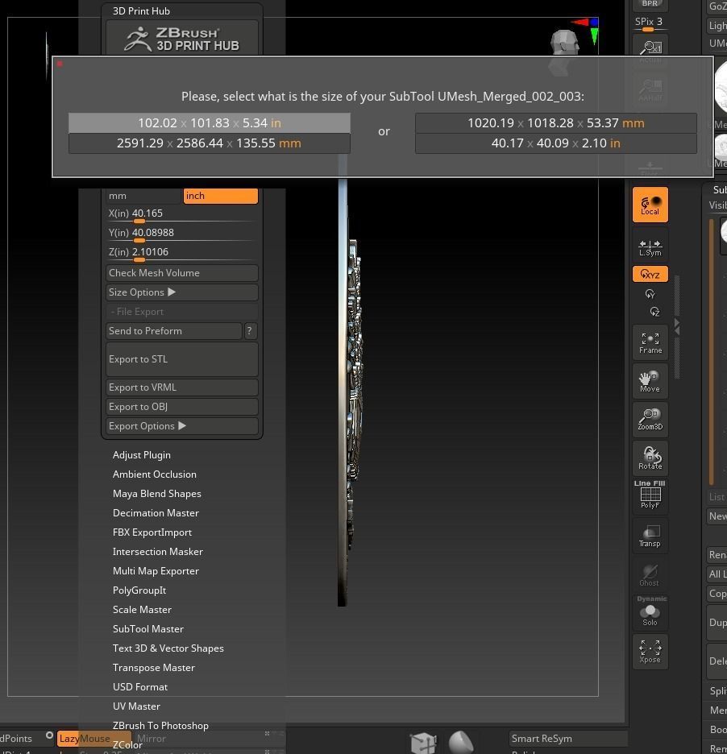
Task: Expand Transpose Master plugin
Action: [x=153, y=668]
